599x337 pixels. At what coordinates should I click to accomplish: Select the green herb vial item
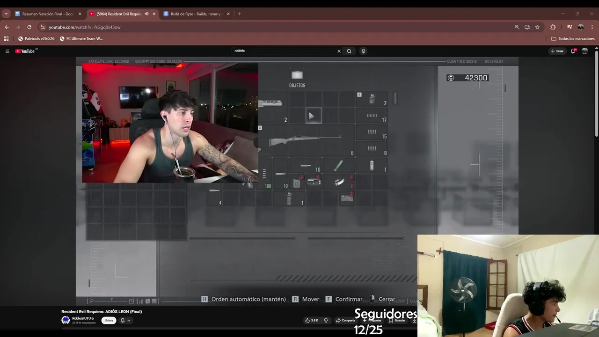pos(338,165)
